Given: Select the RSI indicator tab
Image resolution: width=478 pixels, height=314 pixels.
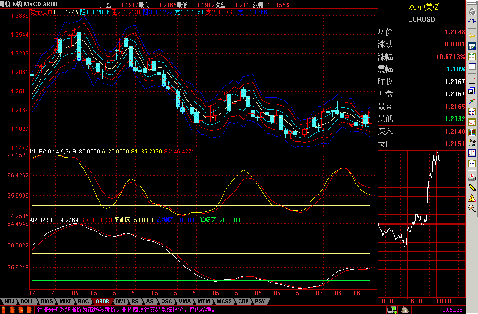Looking at the screenshot, I should point(136,301).
